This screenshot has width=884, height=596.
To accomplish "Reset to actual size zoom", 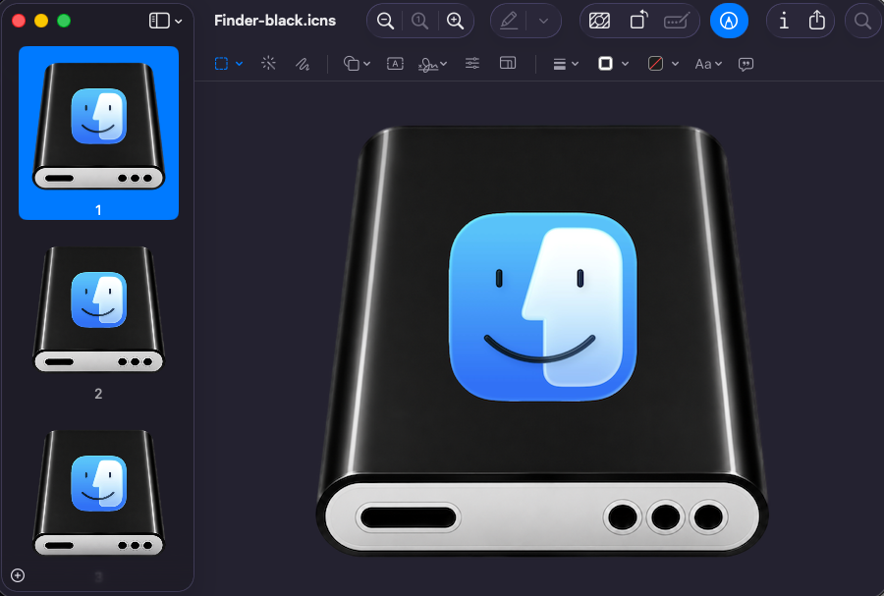I will 420,21.
